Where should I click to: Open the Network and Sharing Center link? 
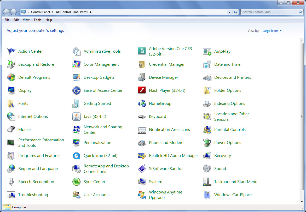click(103, 130)
